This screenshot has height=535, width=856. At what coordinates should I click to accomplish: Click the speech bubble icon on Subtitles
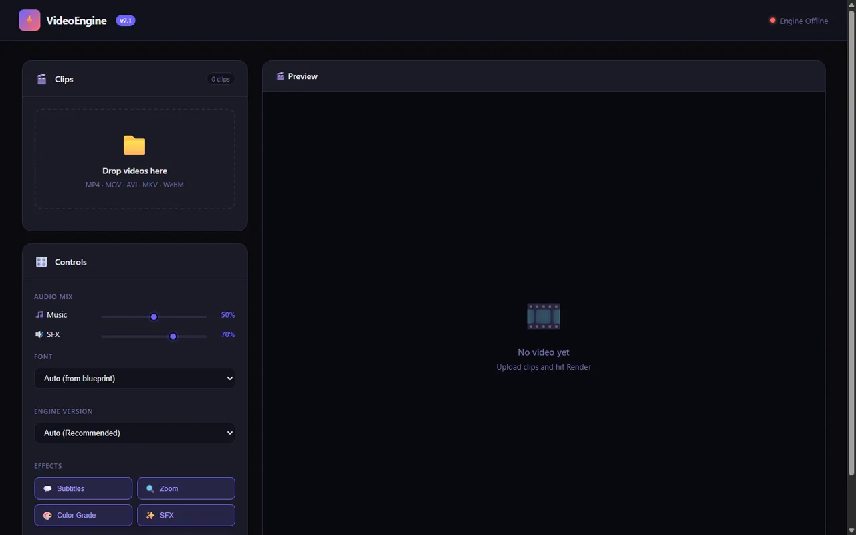pos(47,489)
